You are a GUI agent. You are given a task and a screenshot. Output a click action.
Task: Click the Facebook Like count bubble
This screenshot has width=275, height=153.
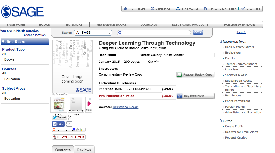(69, 124)
